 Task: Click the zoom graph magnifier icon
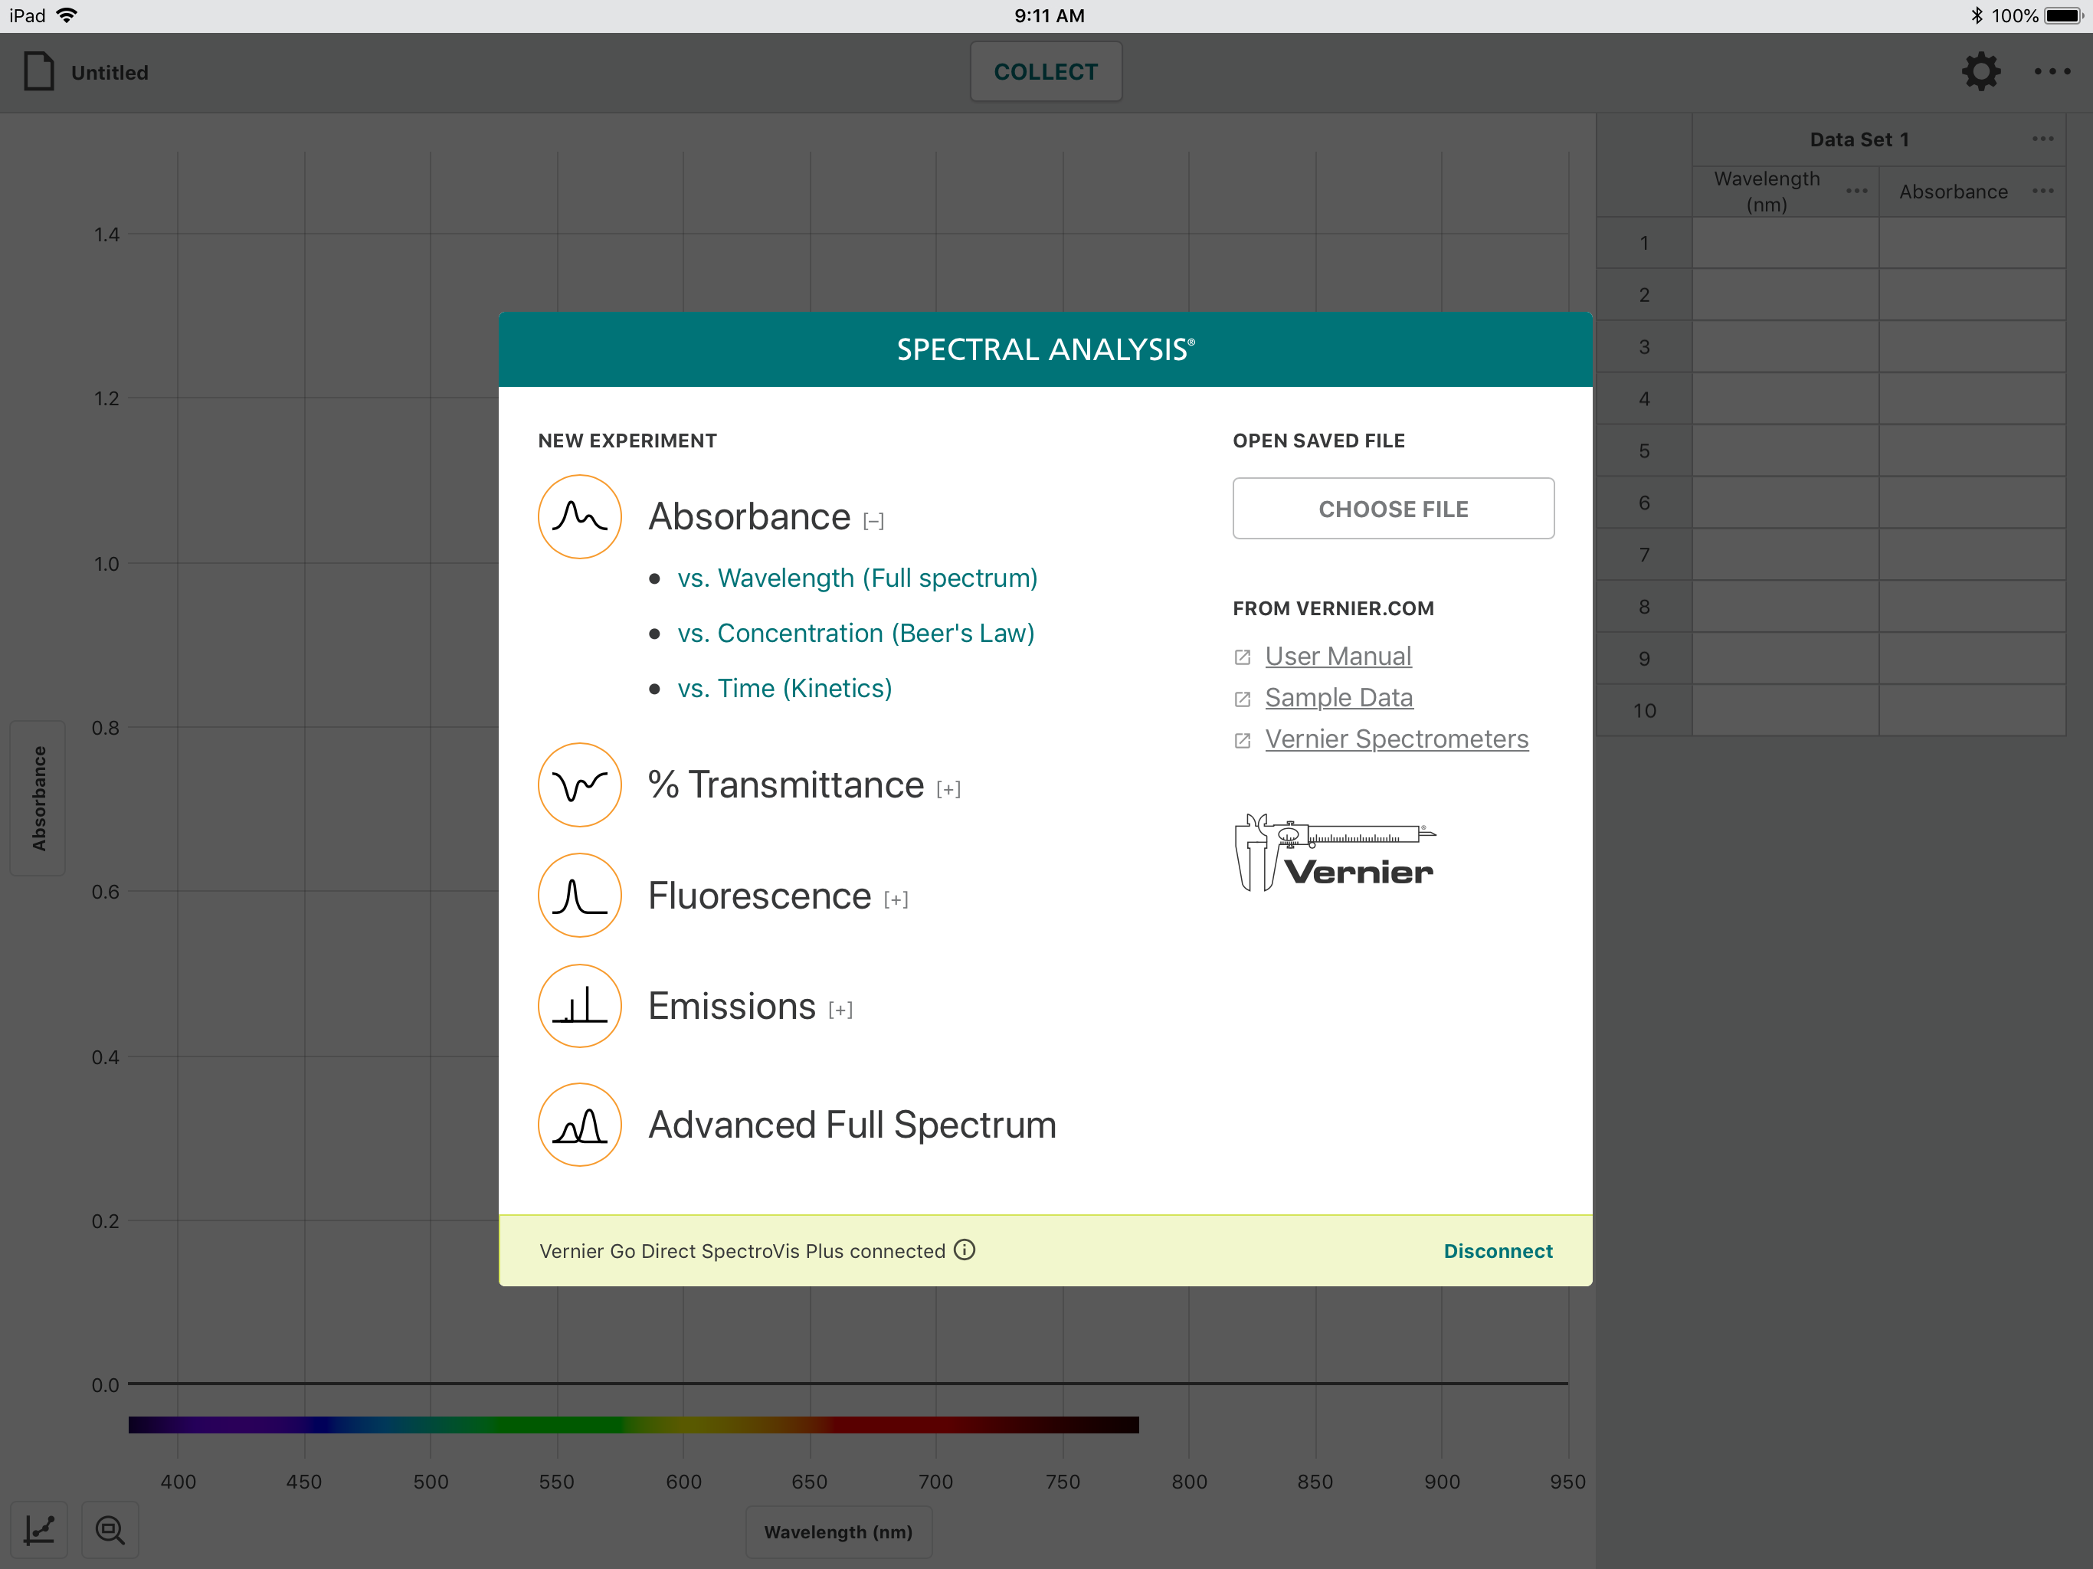coord(111,1529)
